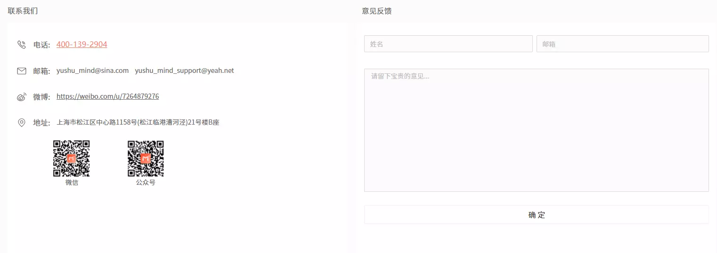Click into the 请留下宝贵的意见 textarea

click(x=536, y=130)
